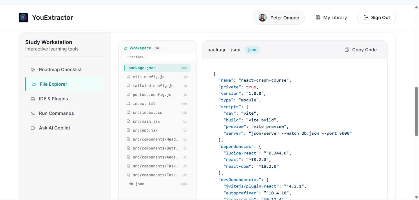Open vite.config.js file

click(157, 77)
